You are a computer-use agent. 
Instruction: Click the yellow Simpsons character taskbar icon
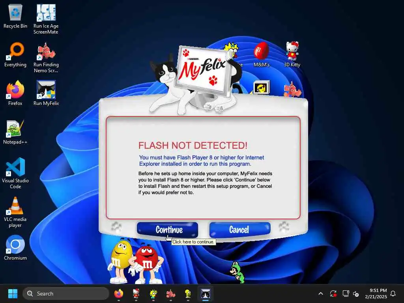click(x=188, y=294)
